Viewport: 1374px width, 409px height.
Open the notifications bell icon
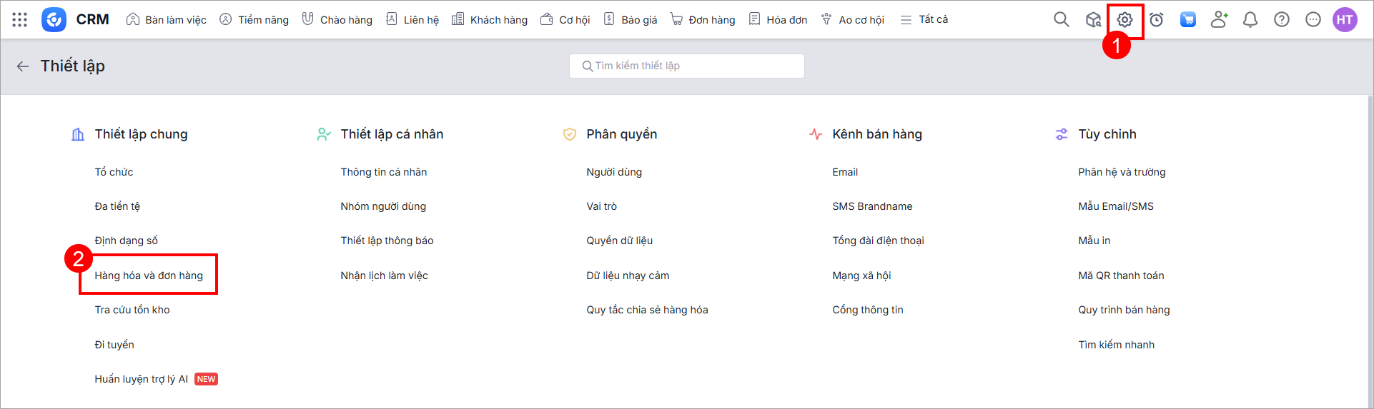(1250, 20)
